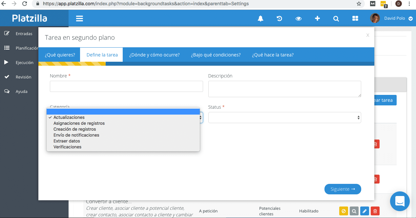Open the search magnifier icon in header
The width and height of the screenshot is (416, 218).
tap(336, 19)
